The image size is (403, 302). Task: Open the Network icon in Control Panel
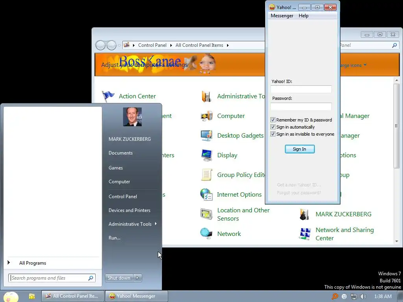click(206, 234)
